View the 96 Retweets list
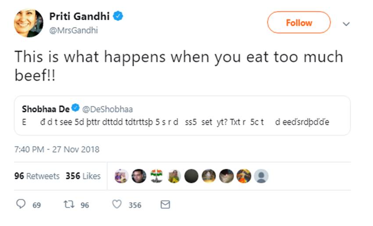 (37, 176)
